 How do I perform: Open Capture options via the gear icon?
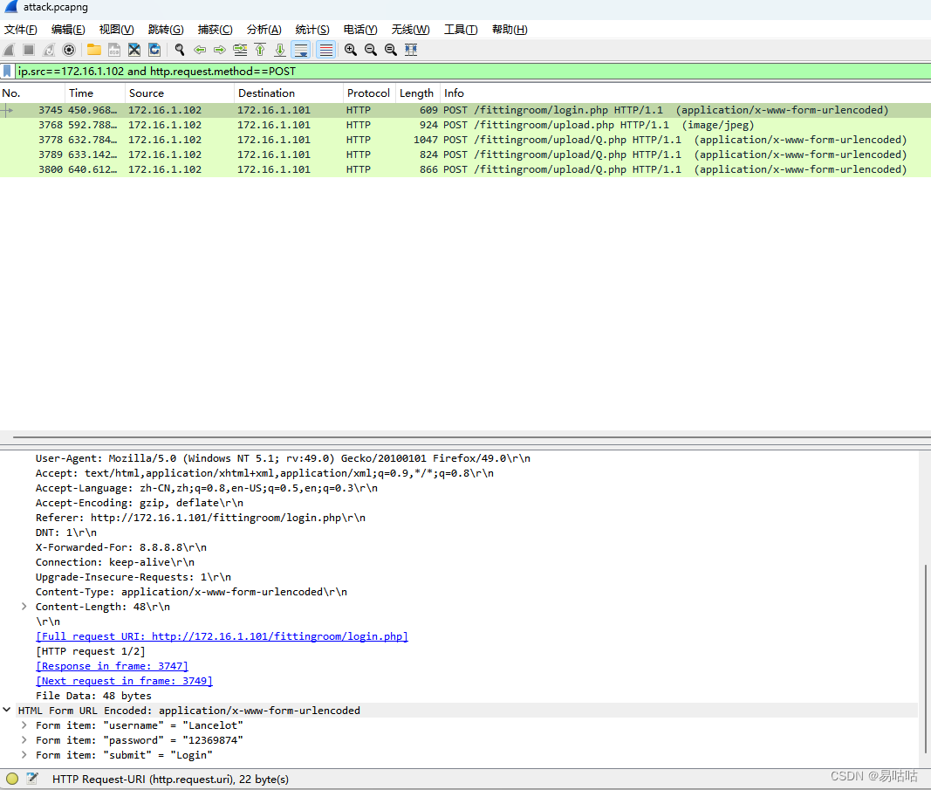tap(69, 50)
